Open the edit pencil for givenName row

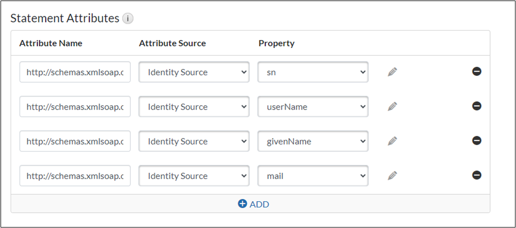(392, 141)
